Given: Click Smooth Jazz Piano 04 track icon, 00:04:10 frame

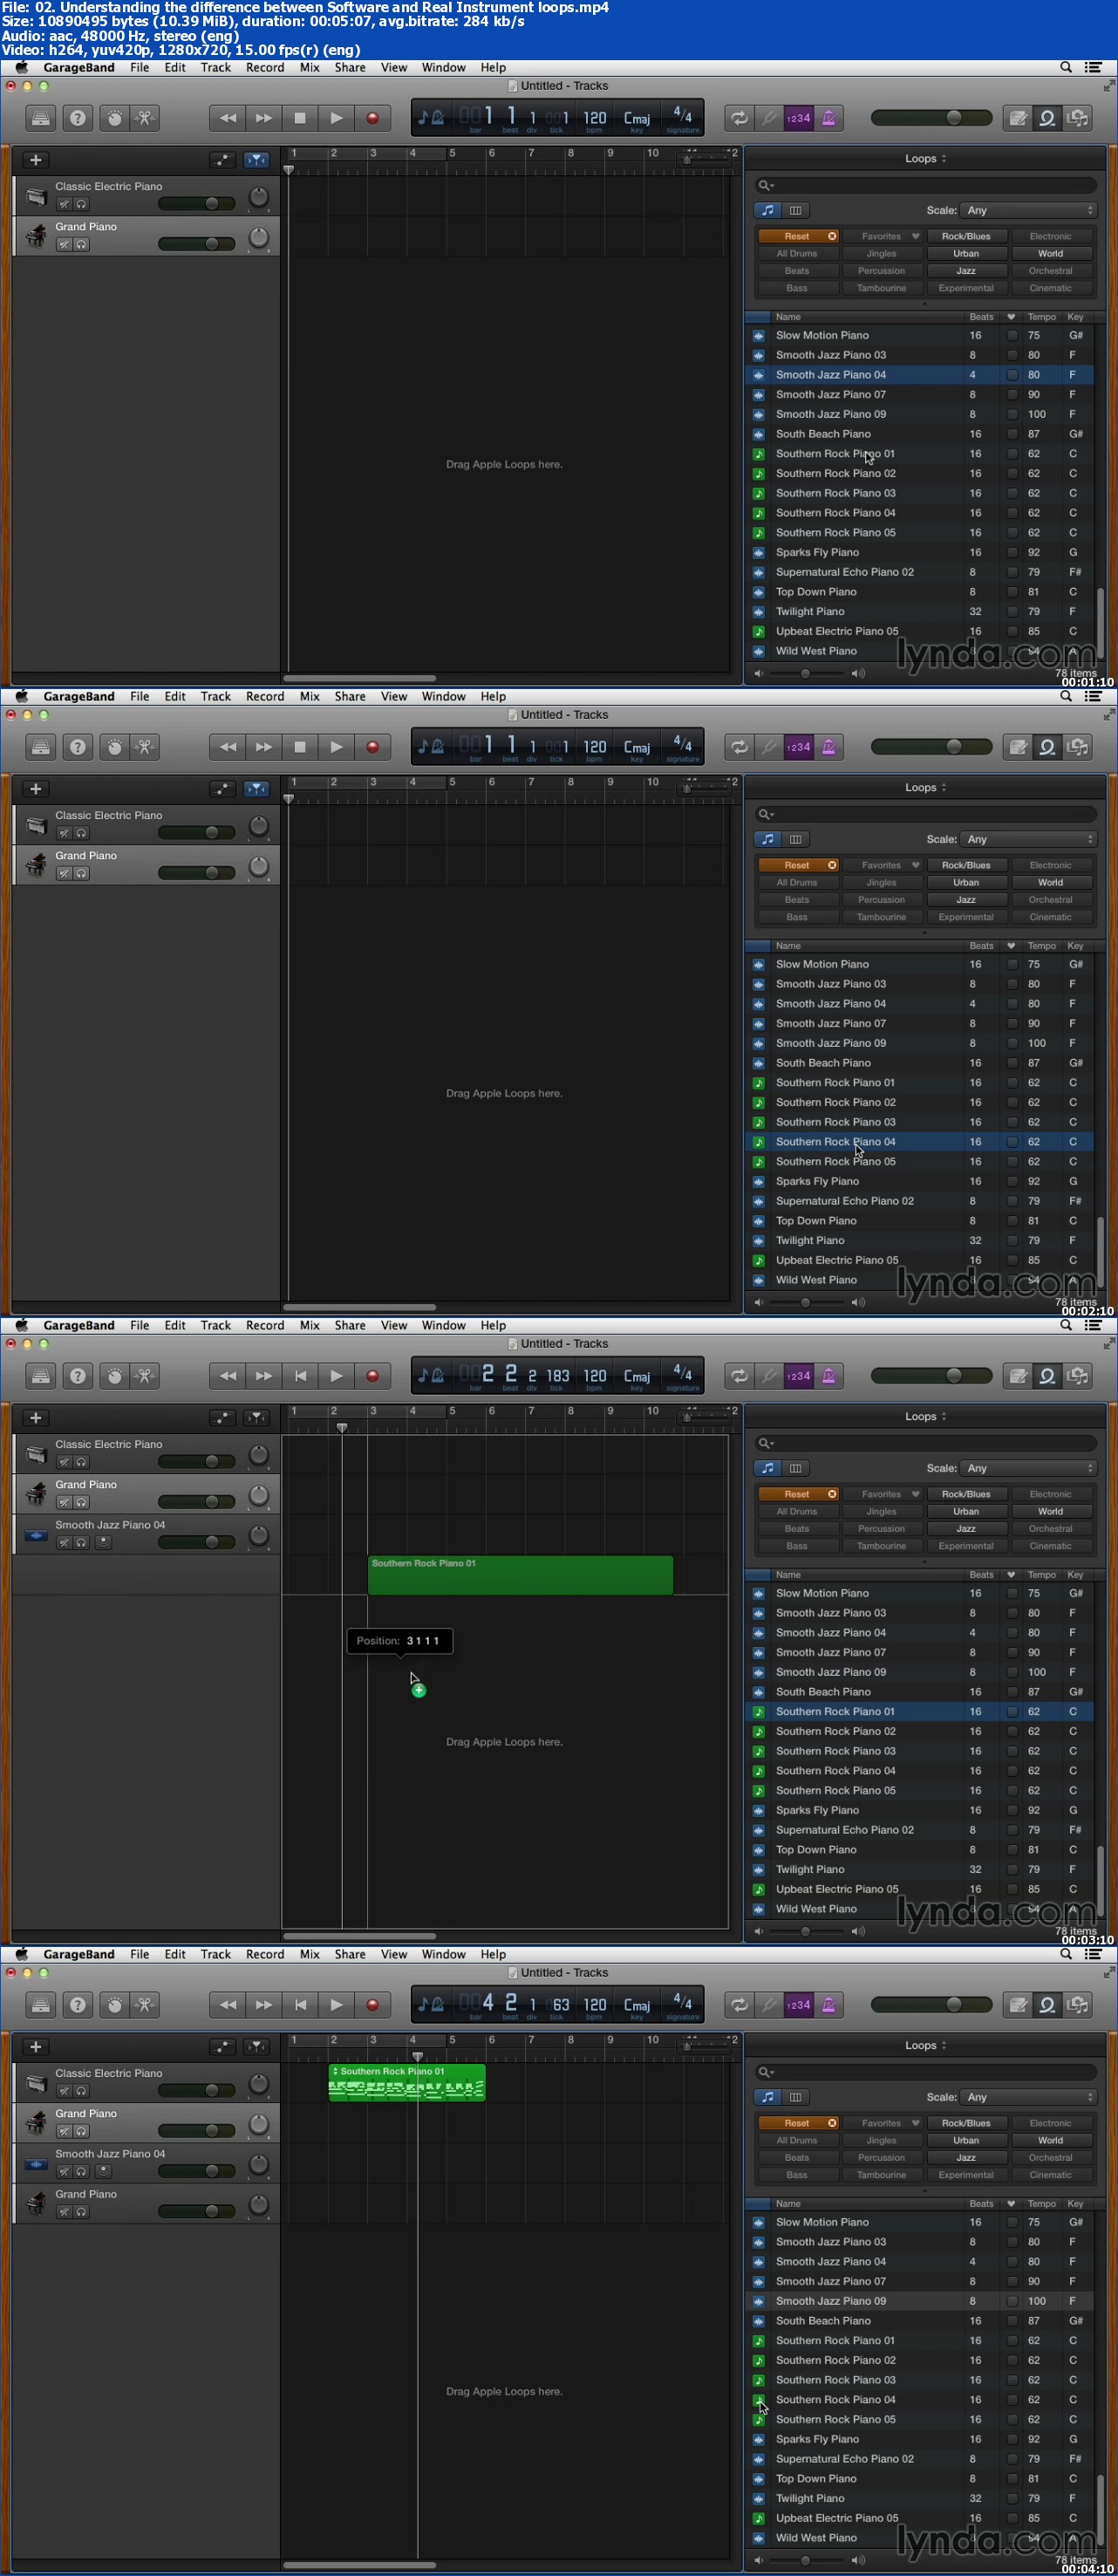Looking at the screenshot, I should click(x=36, y=2164).
